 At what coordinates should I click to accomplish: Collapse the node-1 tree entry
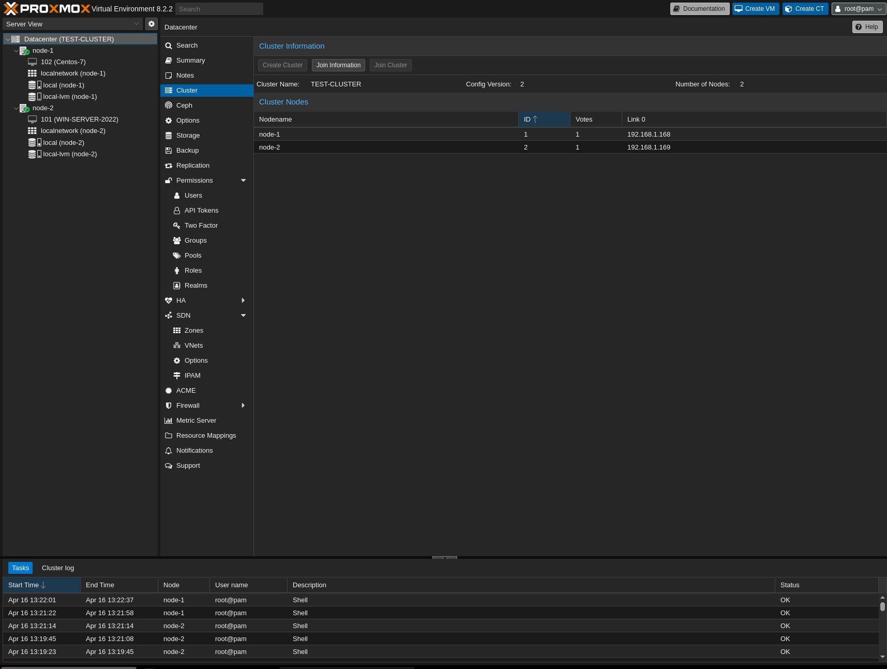[x=16, y=50]
